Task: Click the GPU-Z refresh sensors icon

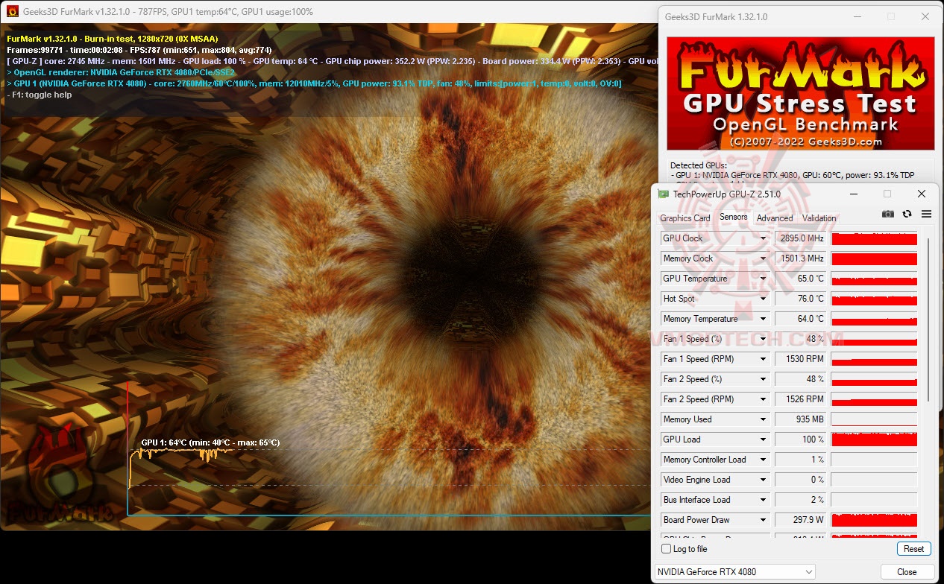Action: coord(907,214)
